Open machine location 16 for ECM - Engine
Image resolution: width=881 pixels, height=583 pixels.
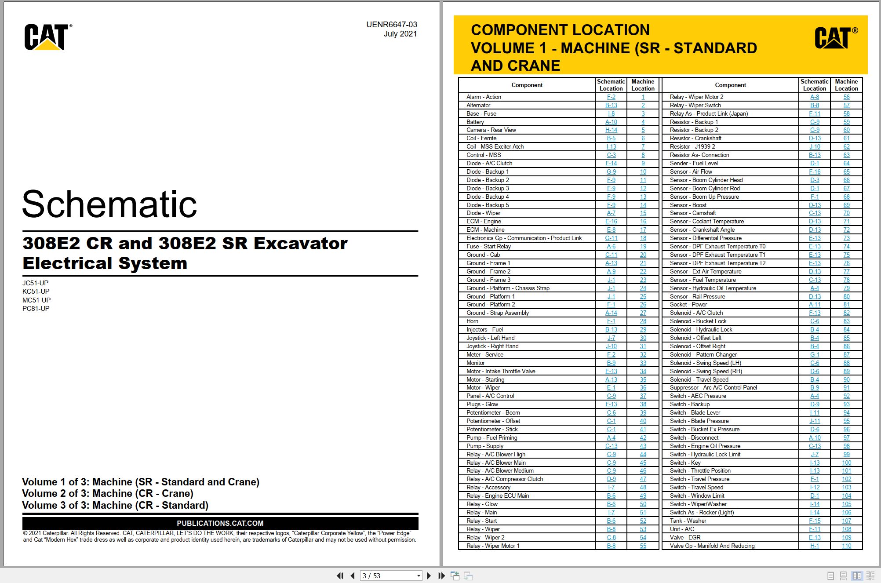pos(643,221)
